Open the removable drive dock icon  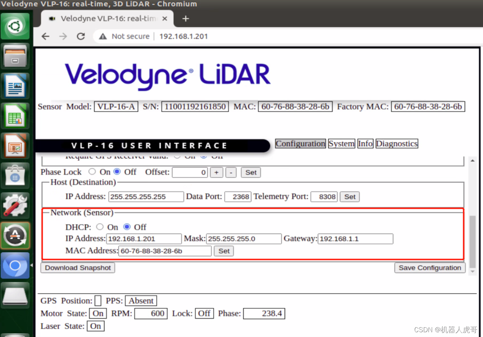pos(15,295)
